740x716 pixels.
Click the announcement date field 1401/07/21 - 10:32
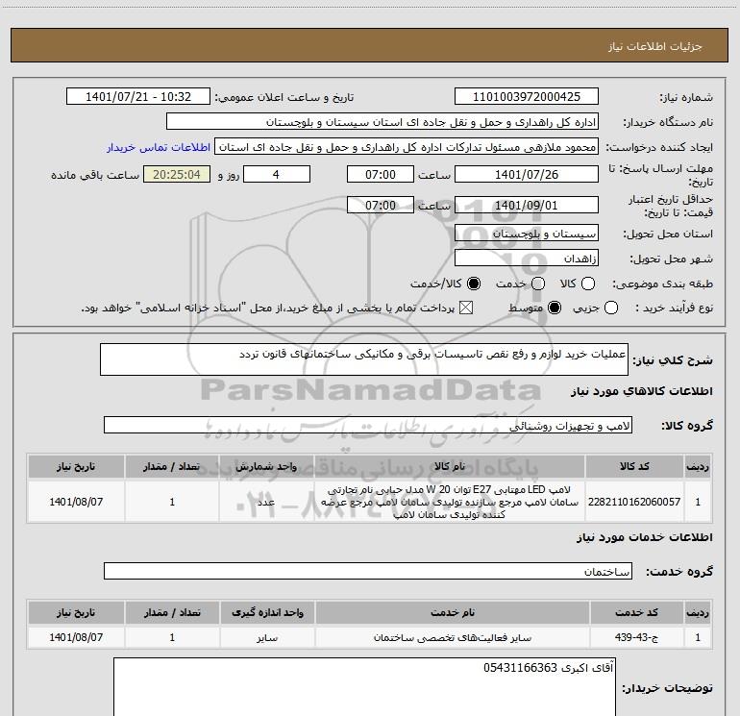point(138,97)
